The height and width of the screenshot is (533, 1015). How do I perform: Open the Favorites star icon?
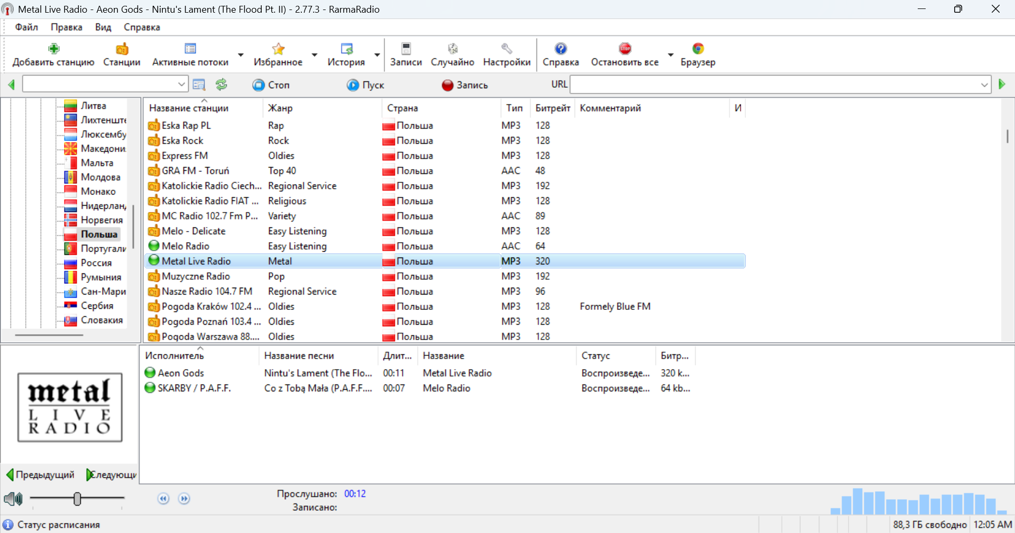pos(278,49)
